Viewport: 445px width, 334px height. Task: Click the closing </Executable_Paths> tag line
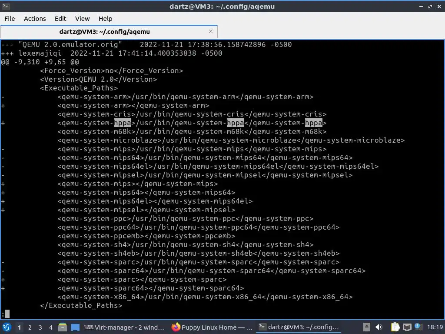pyautogui.click(x=81, y=306)
